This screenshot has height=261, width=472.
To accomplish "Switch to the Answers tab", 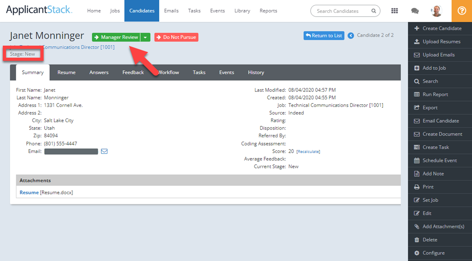I will 99,73.
